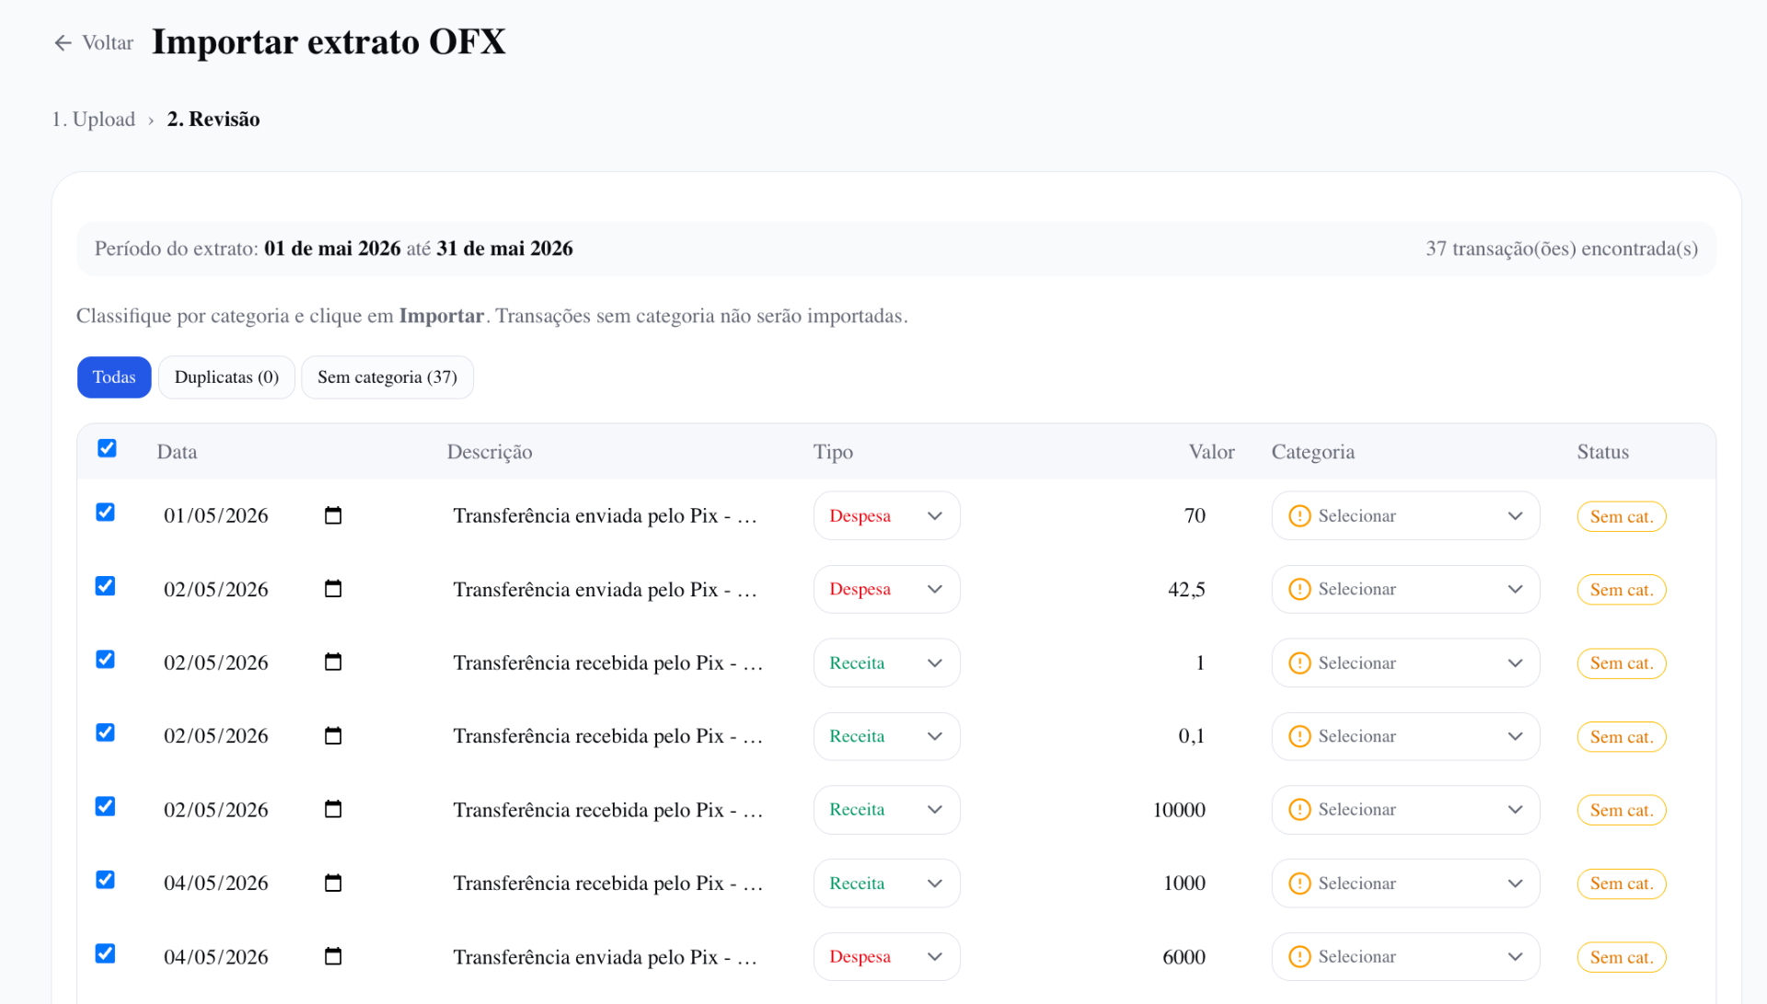This screenshot has width=1767, height=1004.
Task: Click the 37 transação(ões) encontrada(s) text
Action: pos(1562,248)
